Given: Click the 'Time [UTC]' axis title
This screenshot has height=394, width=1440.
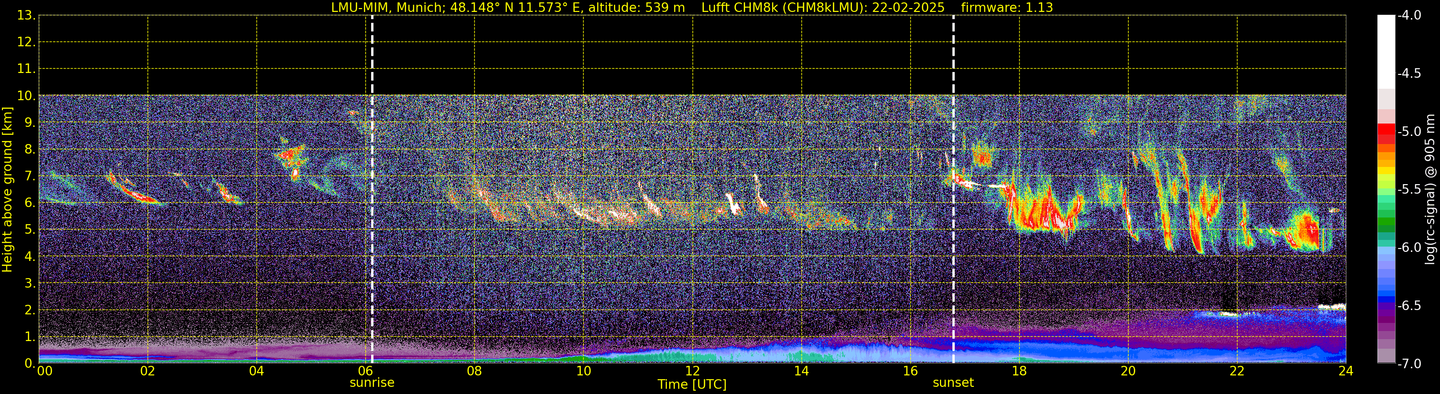Looking at the screenshot, I should (692, 384).
